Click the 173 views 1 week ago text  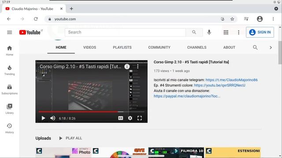coord(171,71)
